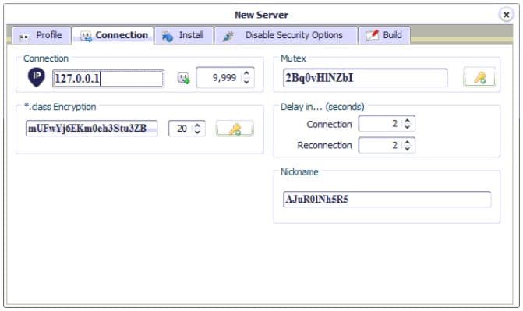Viewport: 523px width, 311px height.
Task: Open the Install tab
Action: coord(184,35)
